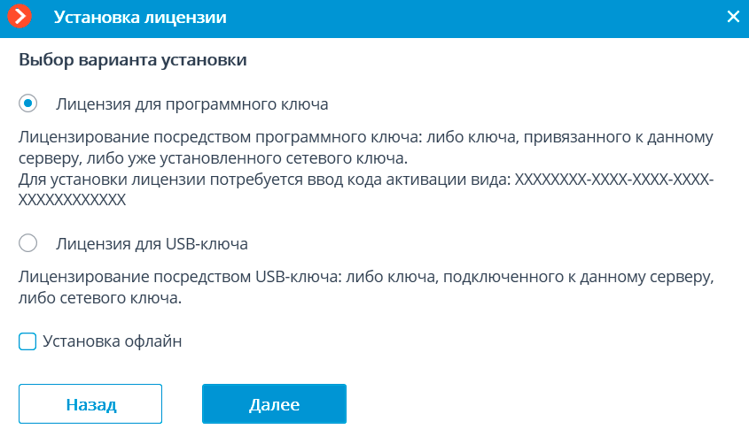Click the first line of software key description
This screenshot has height=429, width=749.
[x=366, y=139]
